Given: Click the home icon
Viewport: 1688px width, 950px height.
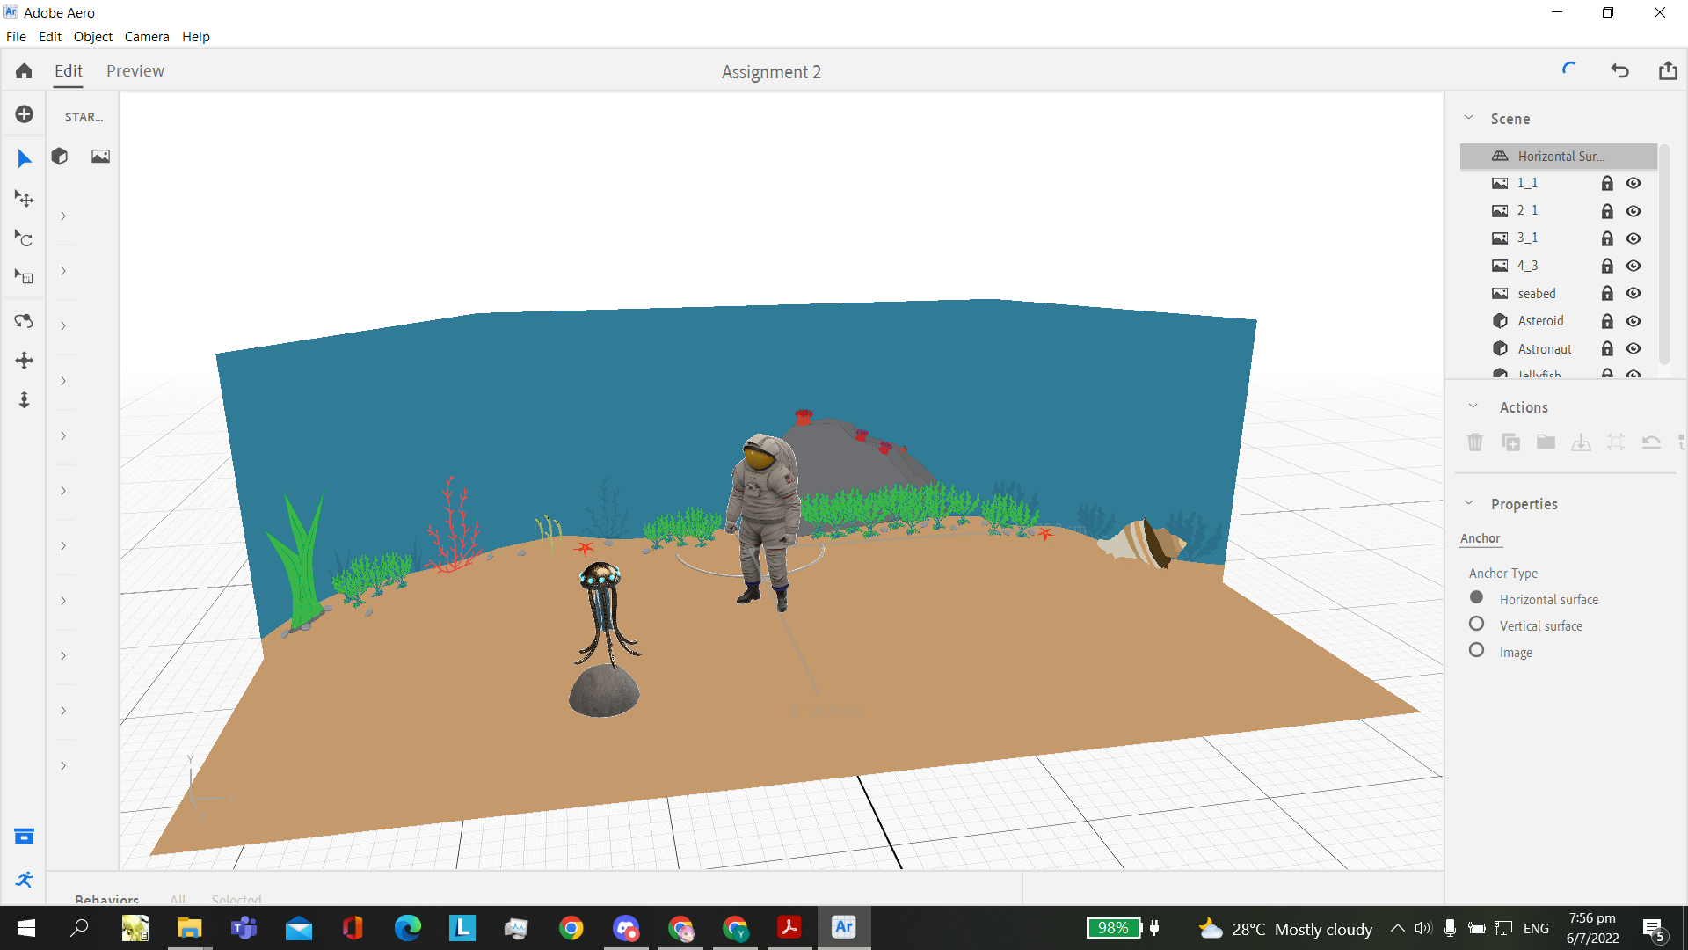Looking at the screenshot, I should point(24,71).
